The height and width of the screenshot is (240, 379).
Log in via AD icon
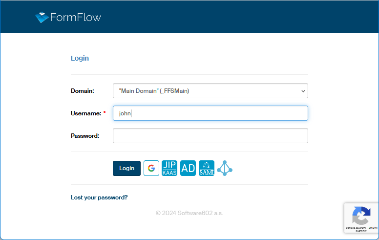pyautogui.click(x=188, y=168)
